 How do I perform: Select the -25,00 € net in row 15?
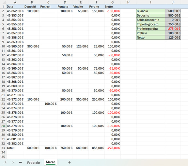(x=113, y=68)
